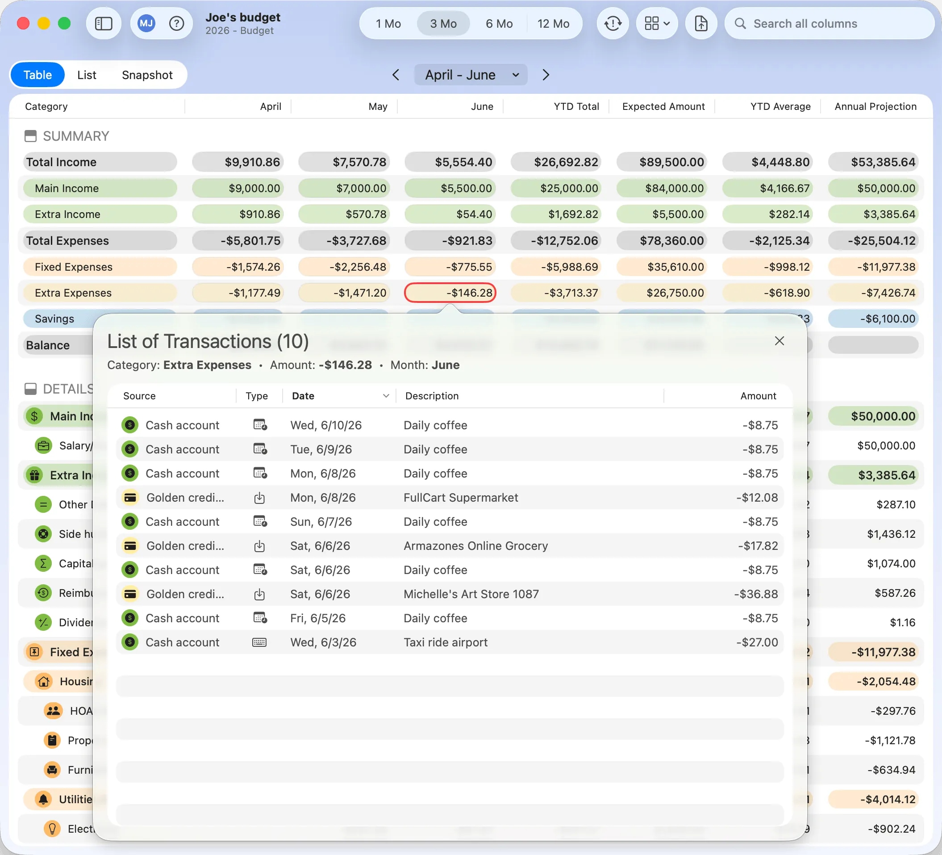The height and width of the screenshot is (855, 942).
Task: Toggle the sidebar panel icon
Action: (x=103, y=23)
